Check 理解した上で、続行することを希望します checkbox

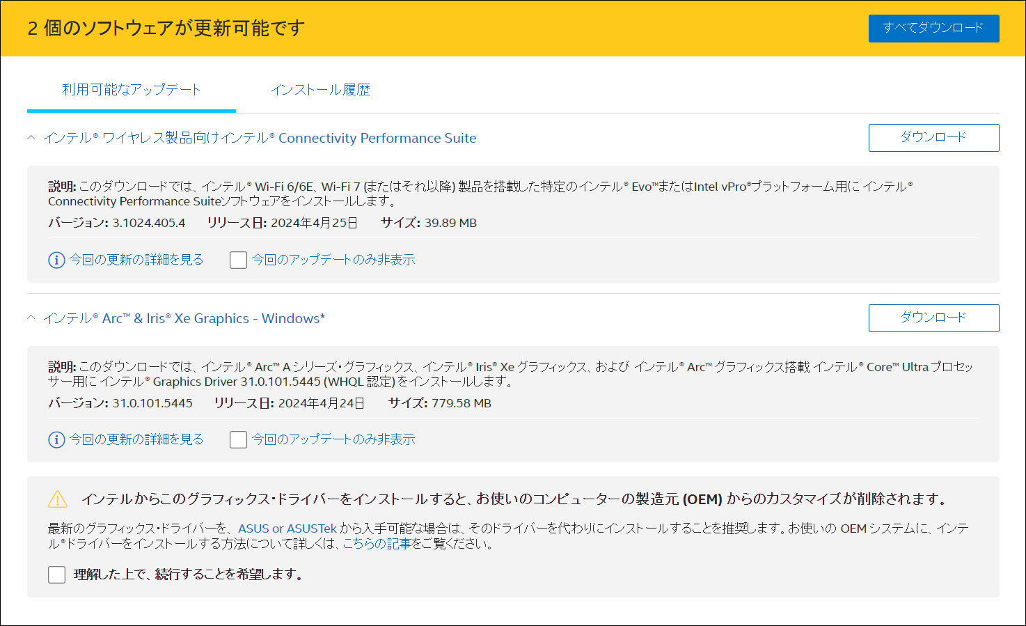point(56,574)
